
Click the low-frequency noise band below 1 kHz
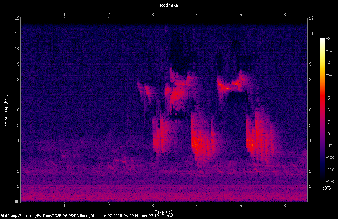pyautogui.click(x=164, y=194)
